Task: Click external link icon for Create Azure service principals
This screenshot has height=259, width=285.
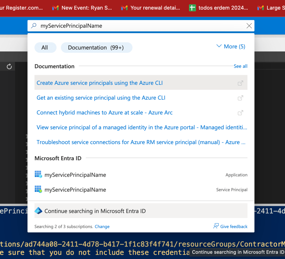Action: pyautogui.click(x=240, y=83)
